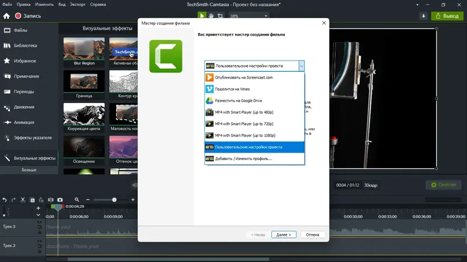Choose Опубликовать на Screencast.com option
Screen dimensions: 467x262
point(255,77)
